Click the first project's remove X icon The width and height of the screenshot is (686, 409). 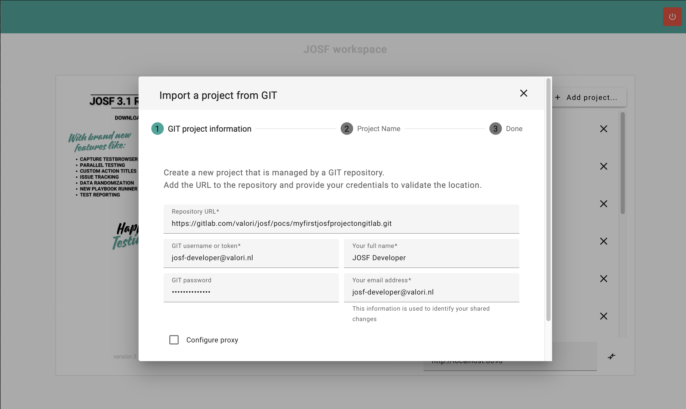603,129
